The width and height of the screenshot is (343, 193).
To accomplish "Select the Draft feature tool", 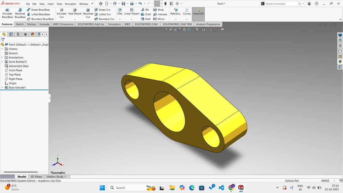I will click(146, 14).
